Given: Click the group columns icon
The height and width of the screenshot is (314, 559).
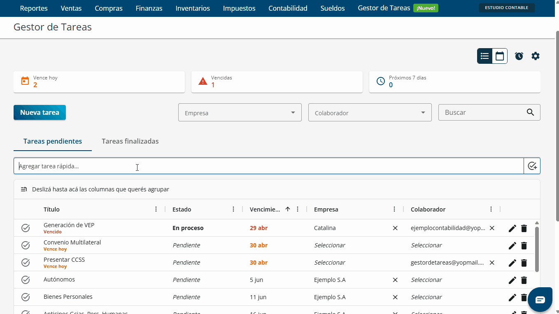Looking at the screenshot, I should pos(24,189).
